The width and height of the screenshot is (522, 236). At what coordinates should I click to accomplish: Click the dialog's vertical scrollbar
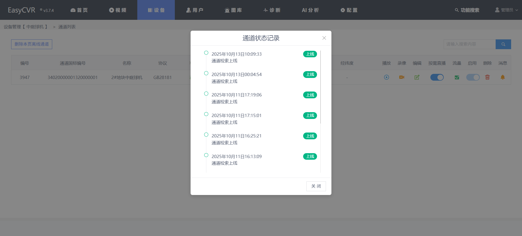(321, 87)
